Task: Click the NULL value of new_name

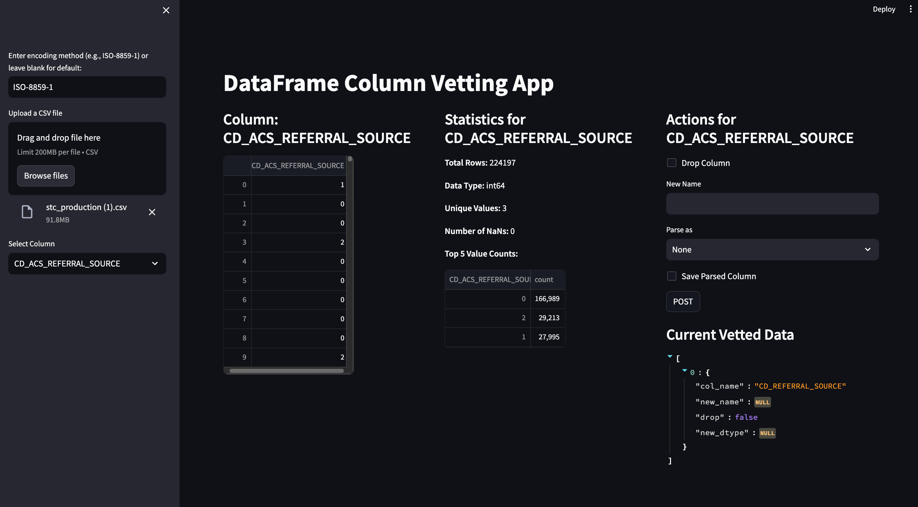Action: click(762, 402)
